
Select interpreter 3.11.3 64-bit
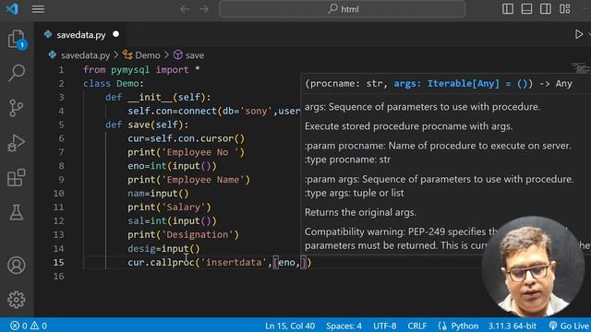tap(512, 326)
